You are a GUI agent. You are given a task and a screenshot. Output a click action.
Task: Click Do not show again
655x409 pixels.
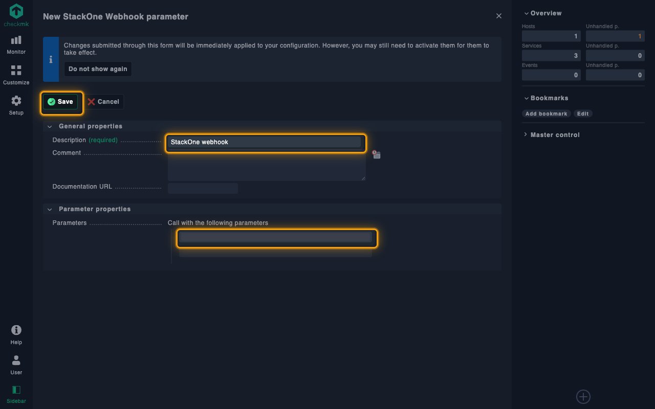point(98,69)
